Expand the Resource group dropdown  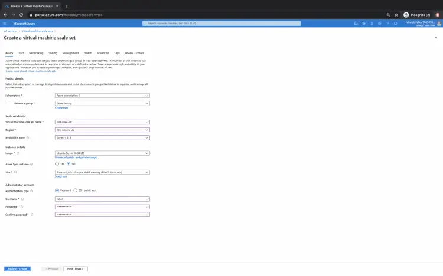pos(102,103)
